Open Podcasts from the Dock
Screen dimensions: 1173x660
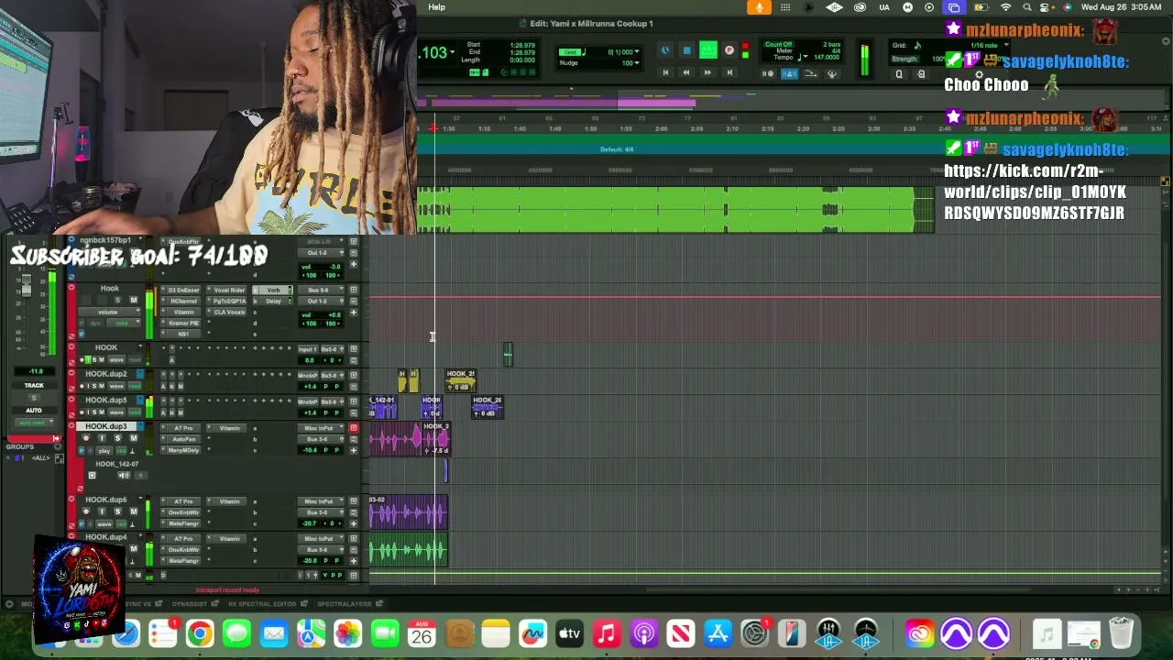pos(643,633)
